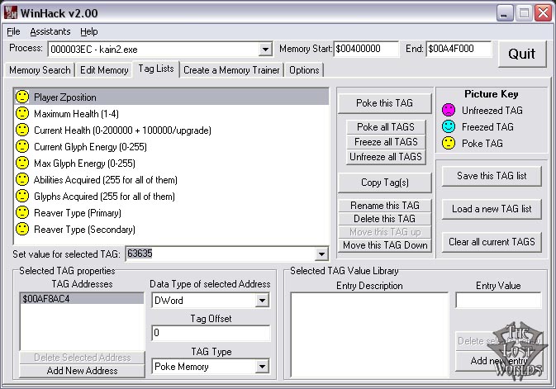Select the Tag Lists tab
The height and width of the screenshot is (389, 556).
tap(156, 69)
